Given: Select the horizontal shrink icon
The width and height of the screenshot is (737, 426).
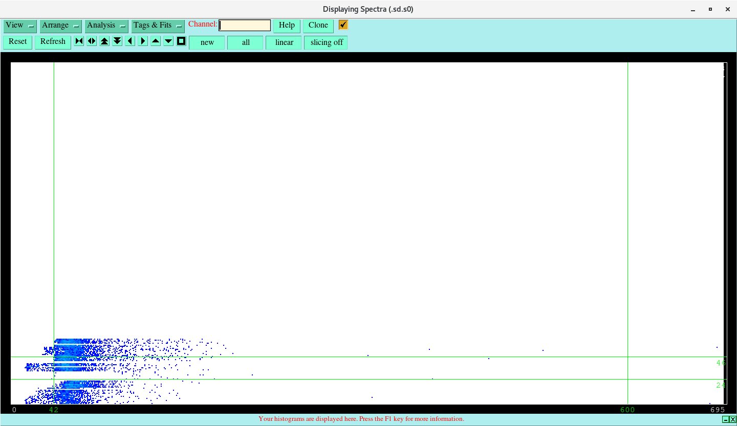Looking at the screenshot, I should (x=79, y=41).
